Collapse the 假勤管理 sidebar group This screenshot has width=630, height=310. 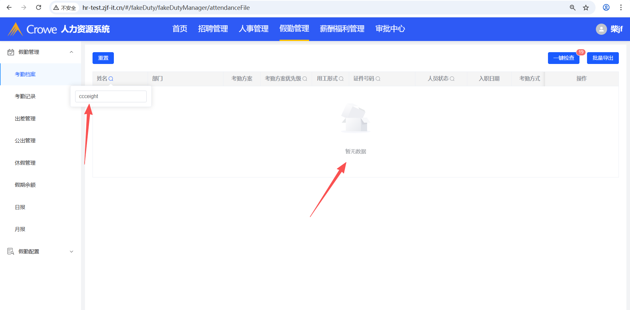(x=72, y=52)
